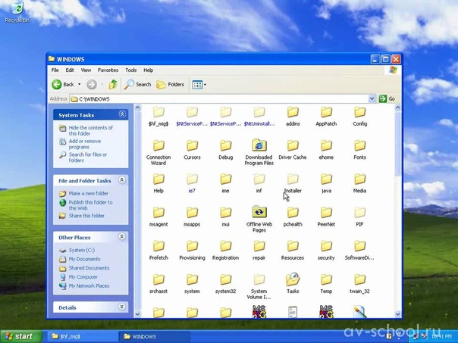Image resolution: width=458 pixels, height=343 pixels.
Task: Select the Prefetch folder
Action: 158,251
